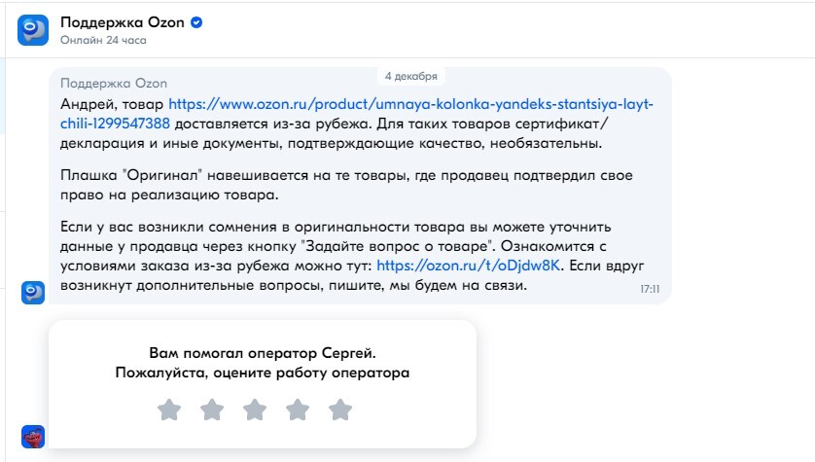815x462 pixels.
Task: Click the Пожалуйста, оцените работу оператора prompt
Action: [262, 372]
